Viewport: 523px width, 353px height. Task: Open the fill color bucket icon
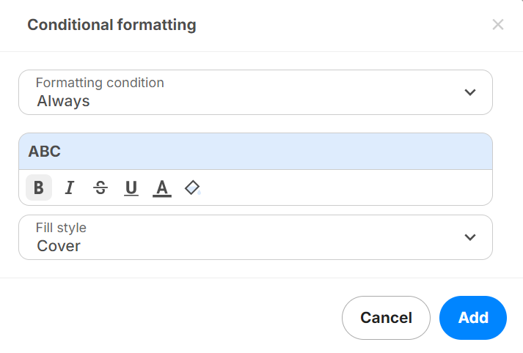coord(192,188)
